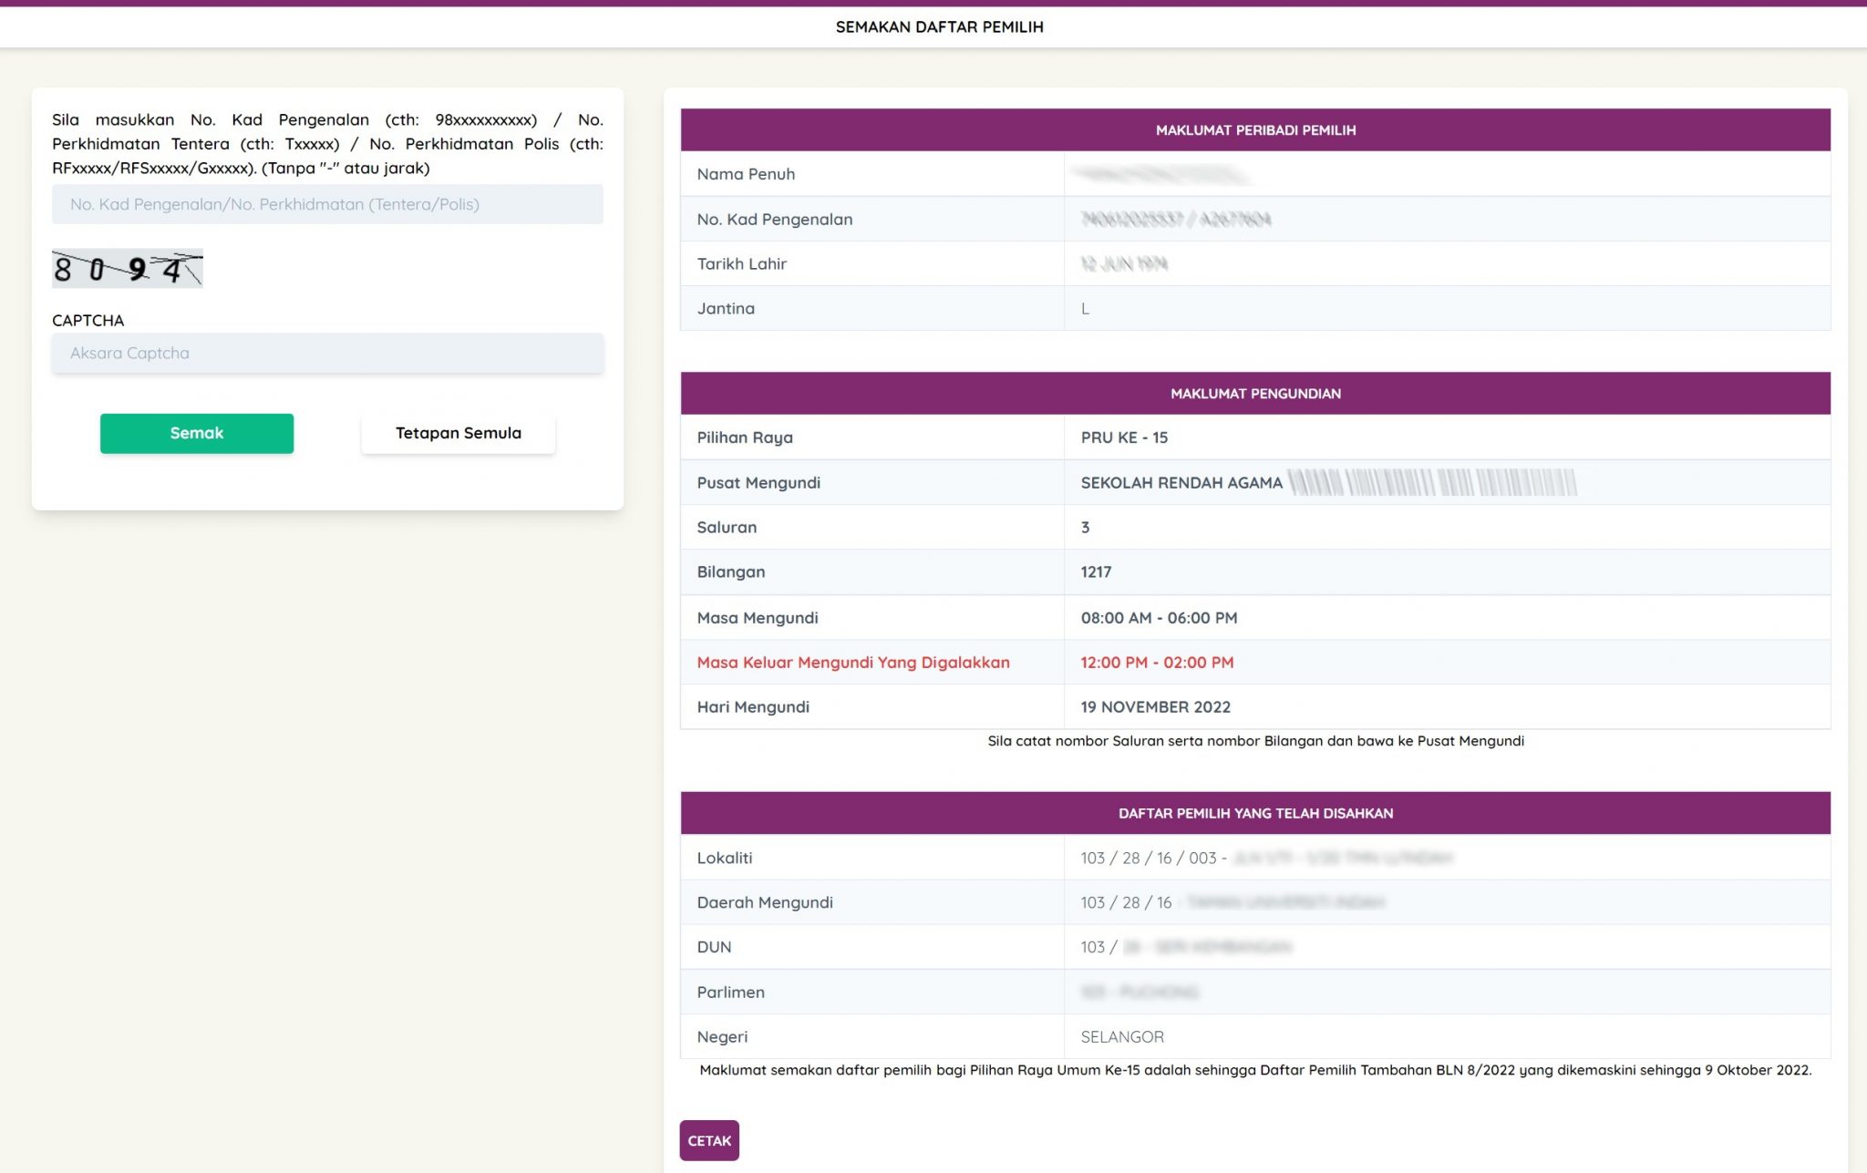
Task: Click the green Semak button
Action: click(x=196, y=433)
